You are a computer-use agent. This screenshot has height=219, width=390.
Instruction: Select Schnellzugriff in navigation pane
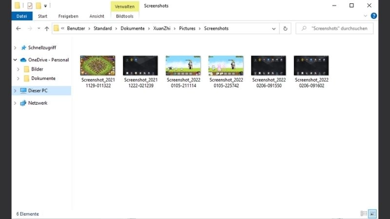tap(42, 47)
